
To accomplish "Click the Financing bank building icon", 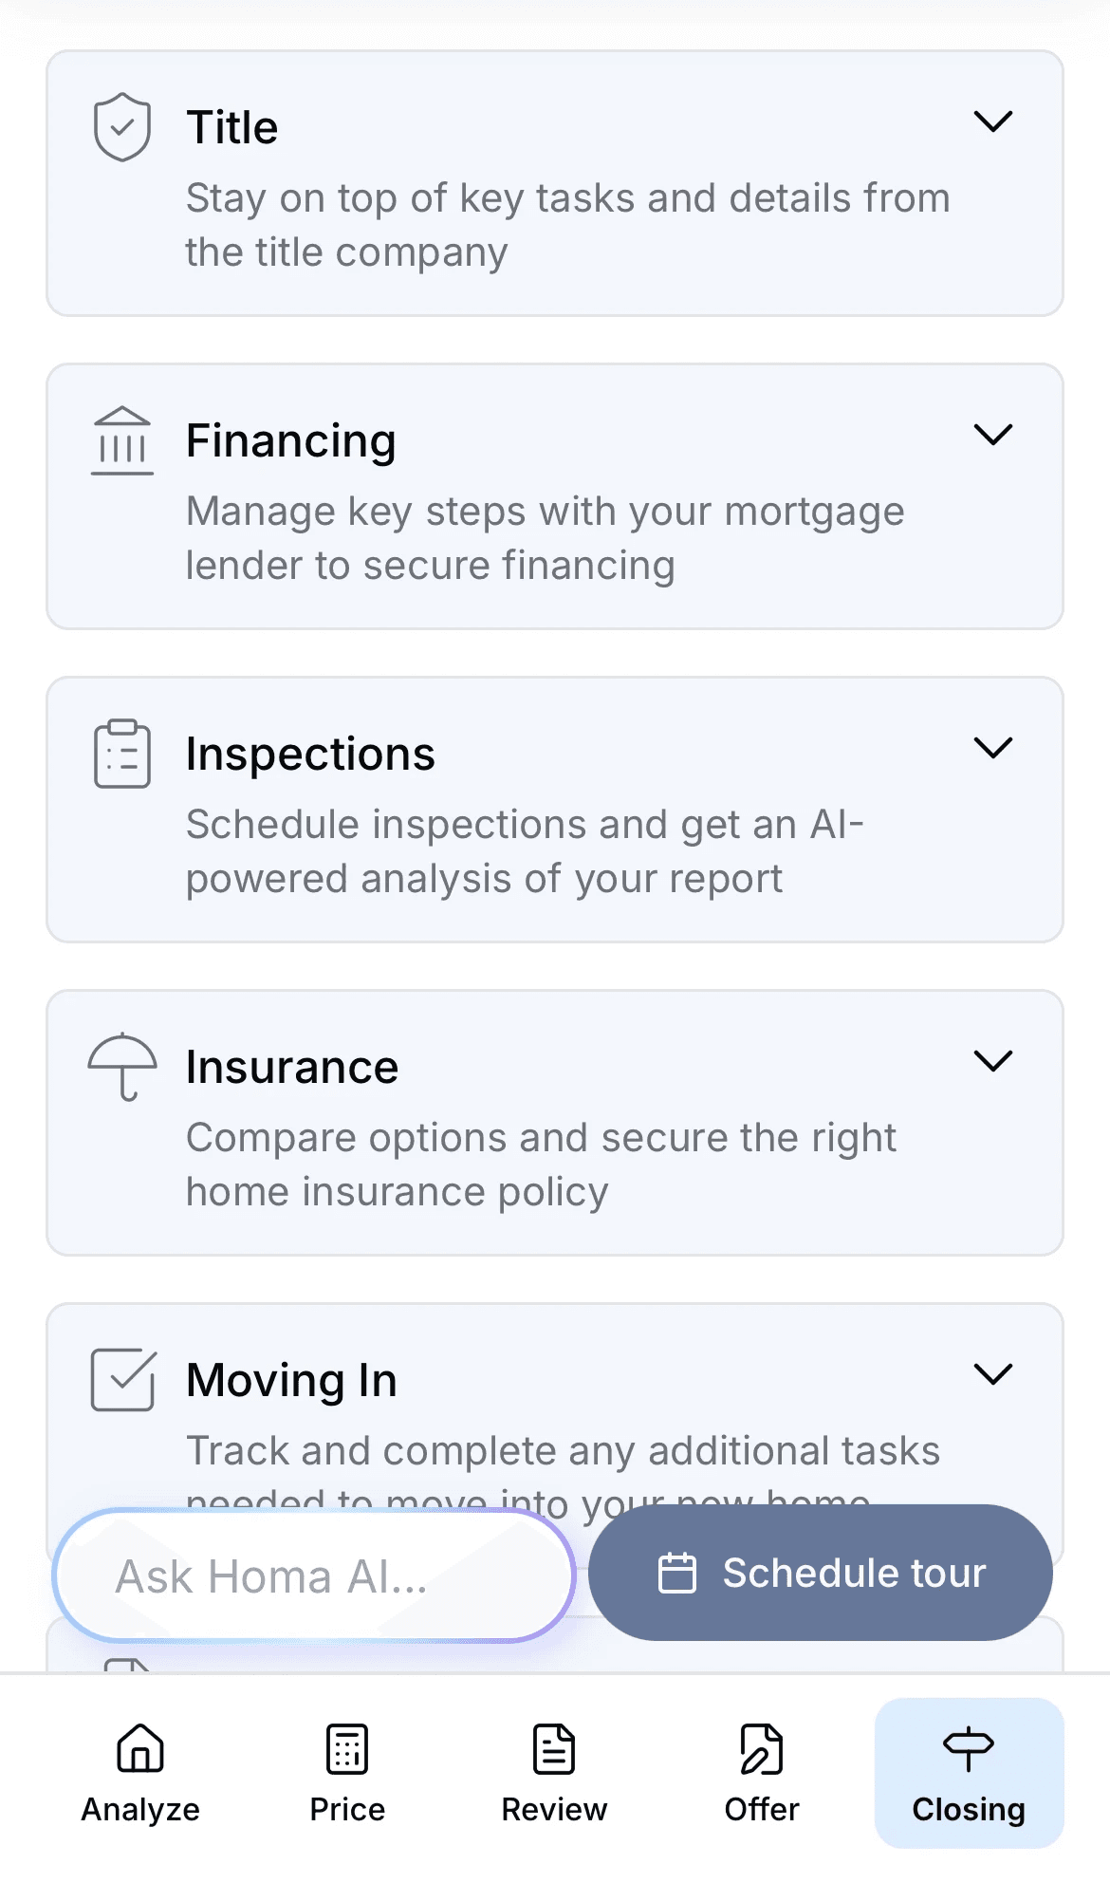I will tap(122, 440).
